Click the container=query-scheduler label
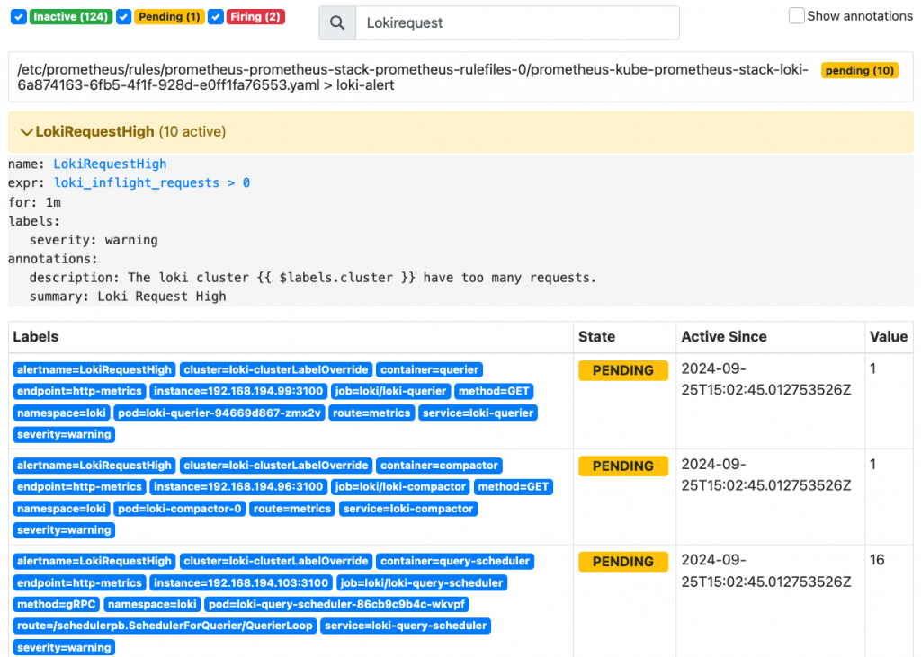Image resolution: width=921 pixels, height=657 pixels. (x=455, y=562)
